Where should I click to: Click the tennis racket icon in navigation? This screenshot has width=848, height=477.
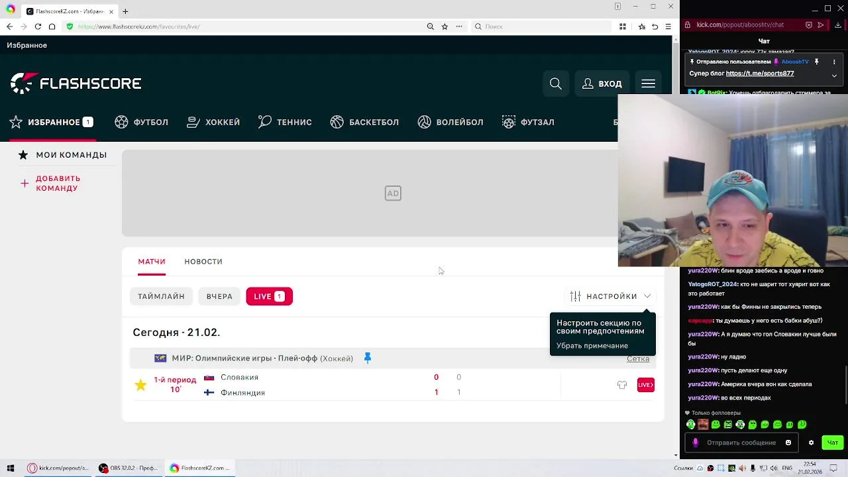point(265,122)
